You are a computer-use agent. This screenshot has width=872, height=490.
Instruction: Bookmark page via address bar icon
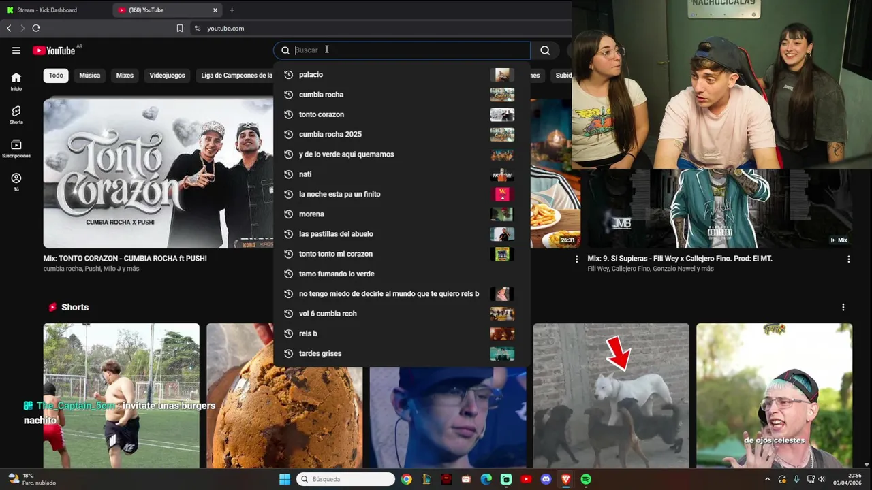pyautogui.click(x=180, y=28)
